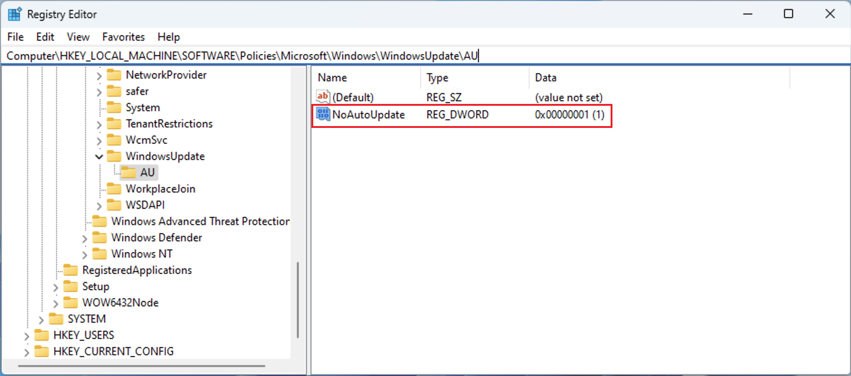Select the AU folder icon
The image size is (851, 376).
click(x=129, y=173)
